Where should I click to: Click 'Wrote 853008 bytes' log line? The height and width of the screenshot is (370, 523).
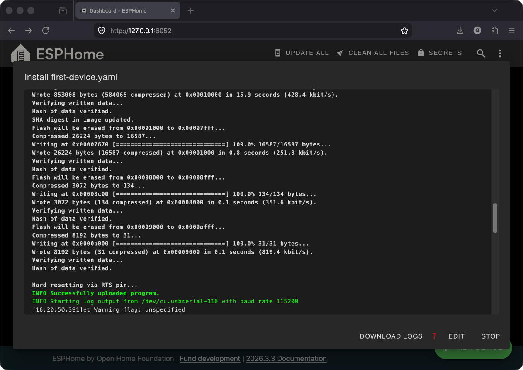(185, 95)
